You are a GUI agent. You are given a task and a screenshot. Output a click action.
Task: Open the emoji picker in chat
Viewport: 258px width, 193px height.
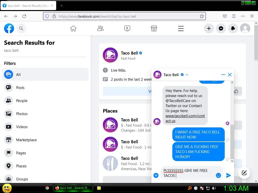[x=218, y=175]
